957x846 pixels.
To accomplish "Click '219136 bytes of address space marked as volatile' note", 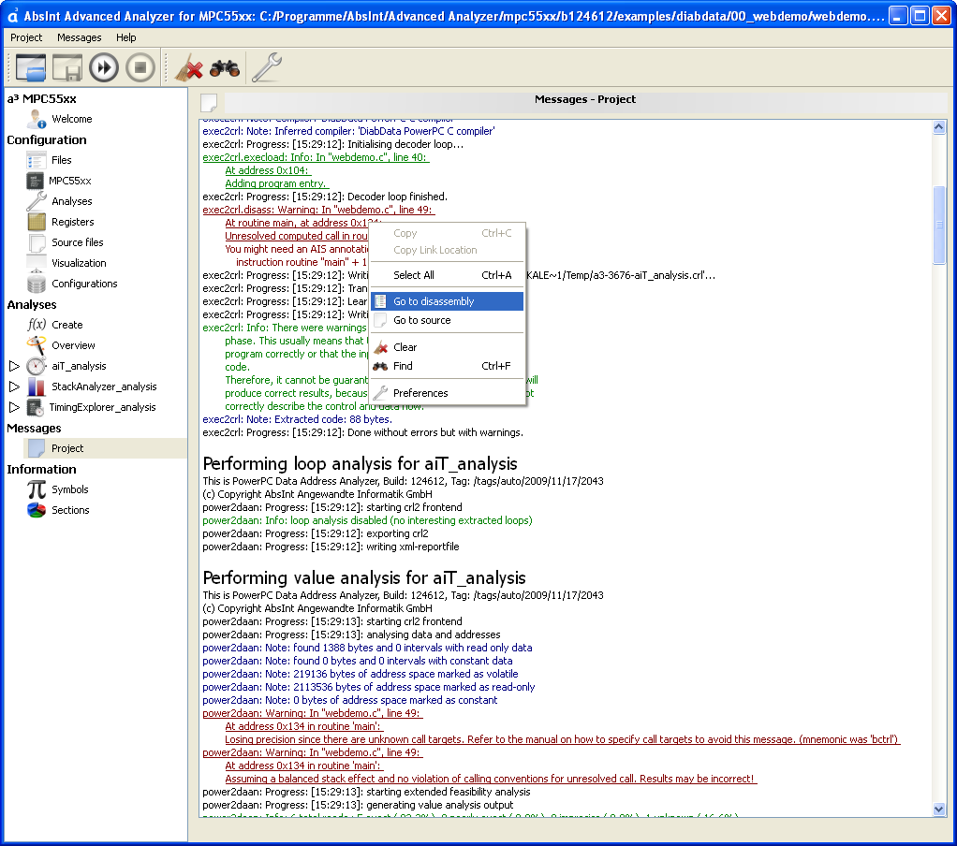I will pyautogui.click(x=361, y=674).
